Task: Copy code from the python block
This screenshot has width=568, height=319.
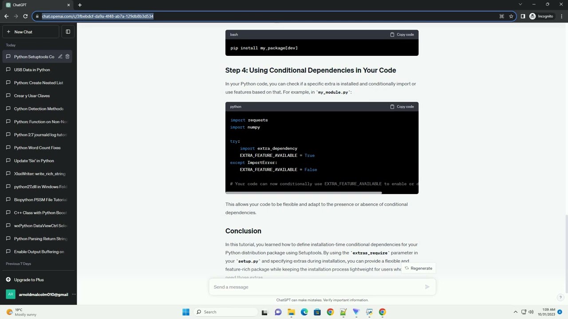Action: (402, 107)
